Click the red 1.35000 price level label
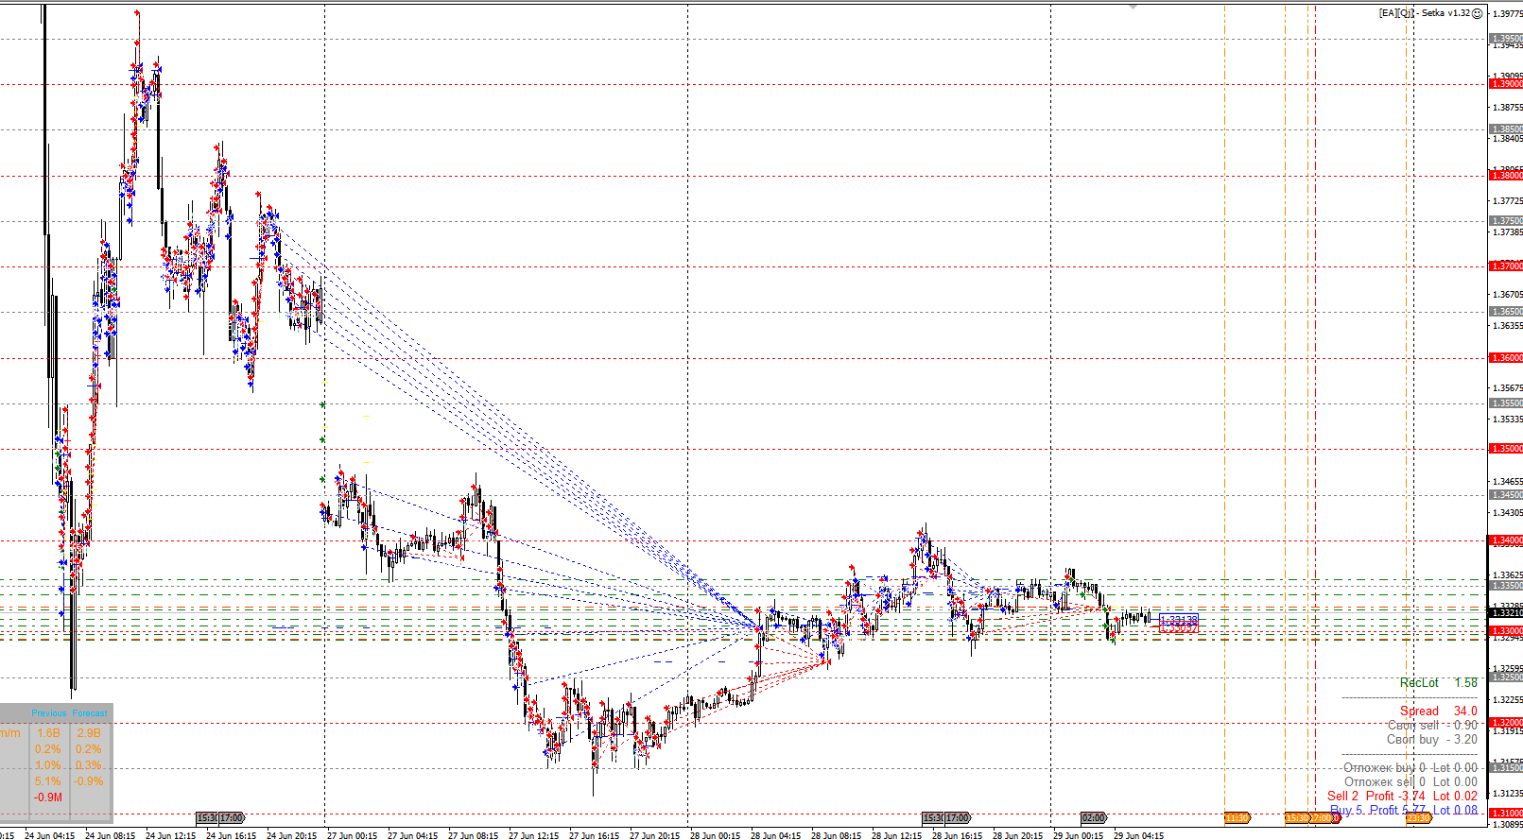Image resolution: width=1523 pixels, height=840 pixels. tap(1507, 449)
